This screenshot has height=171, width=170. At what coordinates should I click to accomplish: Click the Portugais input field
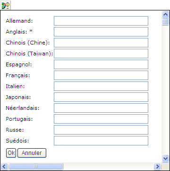101,119
